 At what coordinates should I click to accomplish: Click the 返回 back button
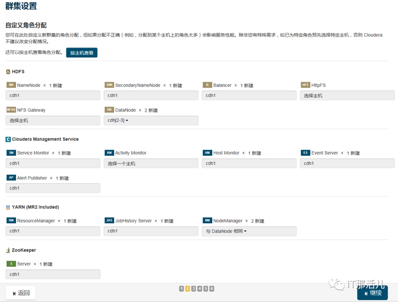(x=21, y=293)
